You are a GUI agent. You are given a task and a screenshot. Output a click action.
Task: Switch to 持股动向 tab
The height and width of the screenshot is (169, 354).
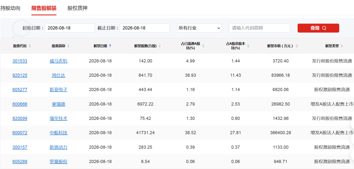(10, 8)
